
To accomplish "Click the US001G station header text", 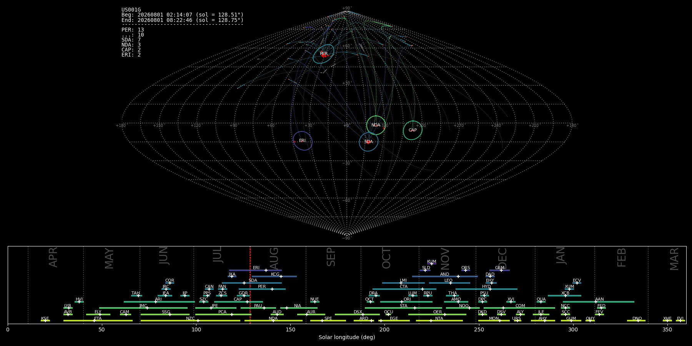I will coord(131,10).
